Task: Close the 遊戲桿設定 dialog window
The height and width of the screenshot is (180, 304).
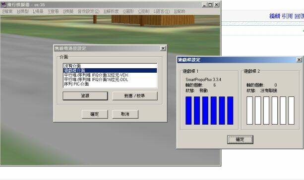Action: [x=299, y=60]
